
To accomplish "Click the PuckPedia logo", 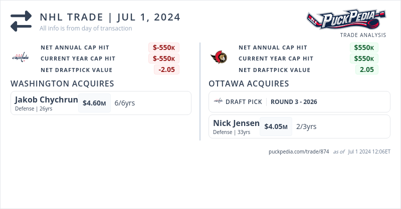I will (346, 20).
